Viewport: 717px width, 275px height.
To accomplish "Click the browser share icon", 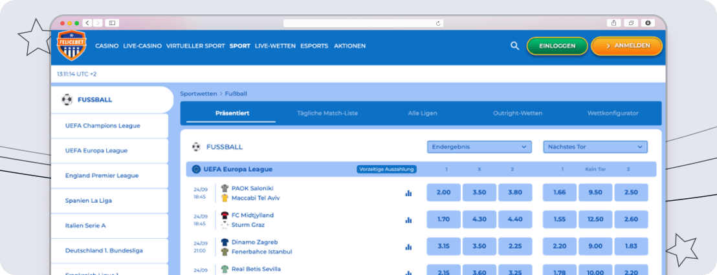I will point(613,23).
